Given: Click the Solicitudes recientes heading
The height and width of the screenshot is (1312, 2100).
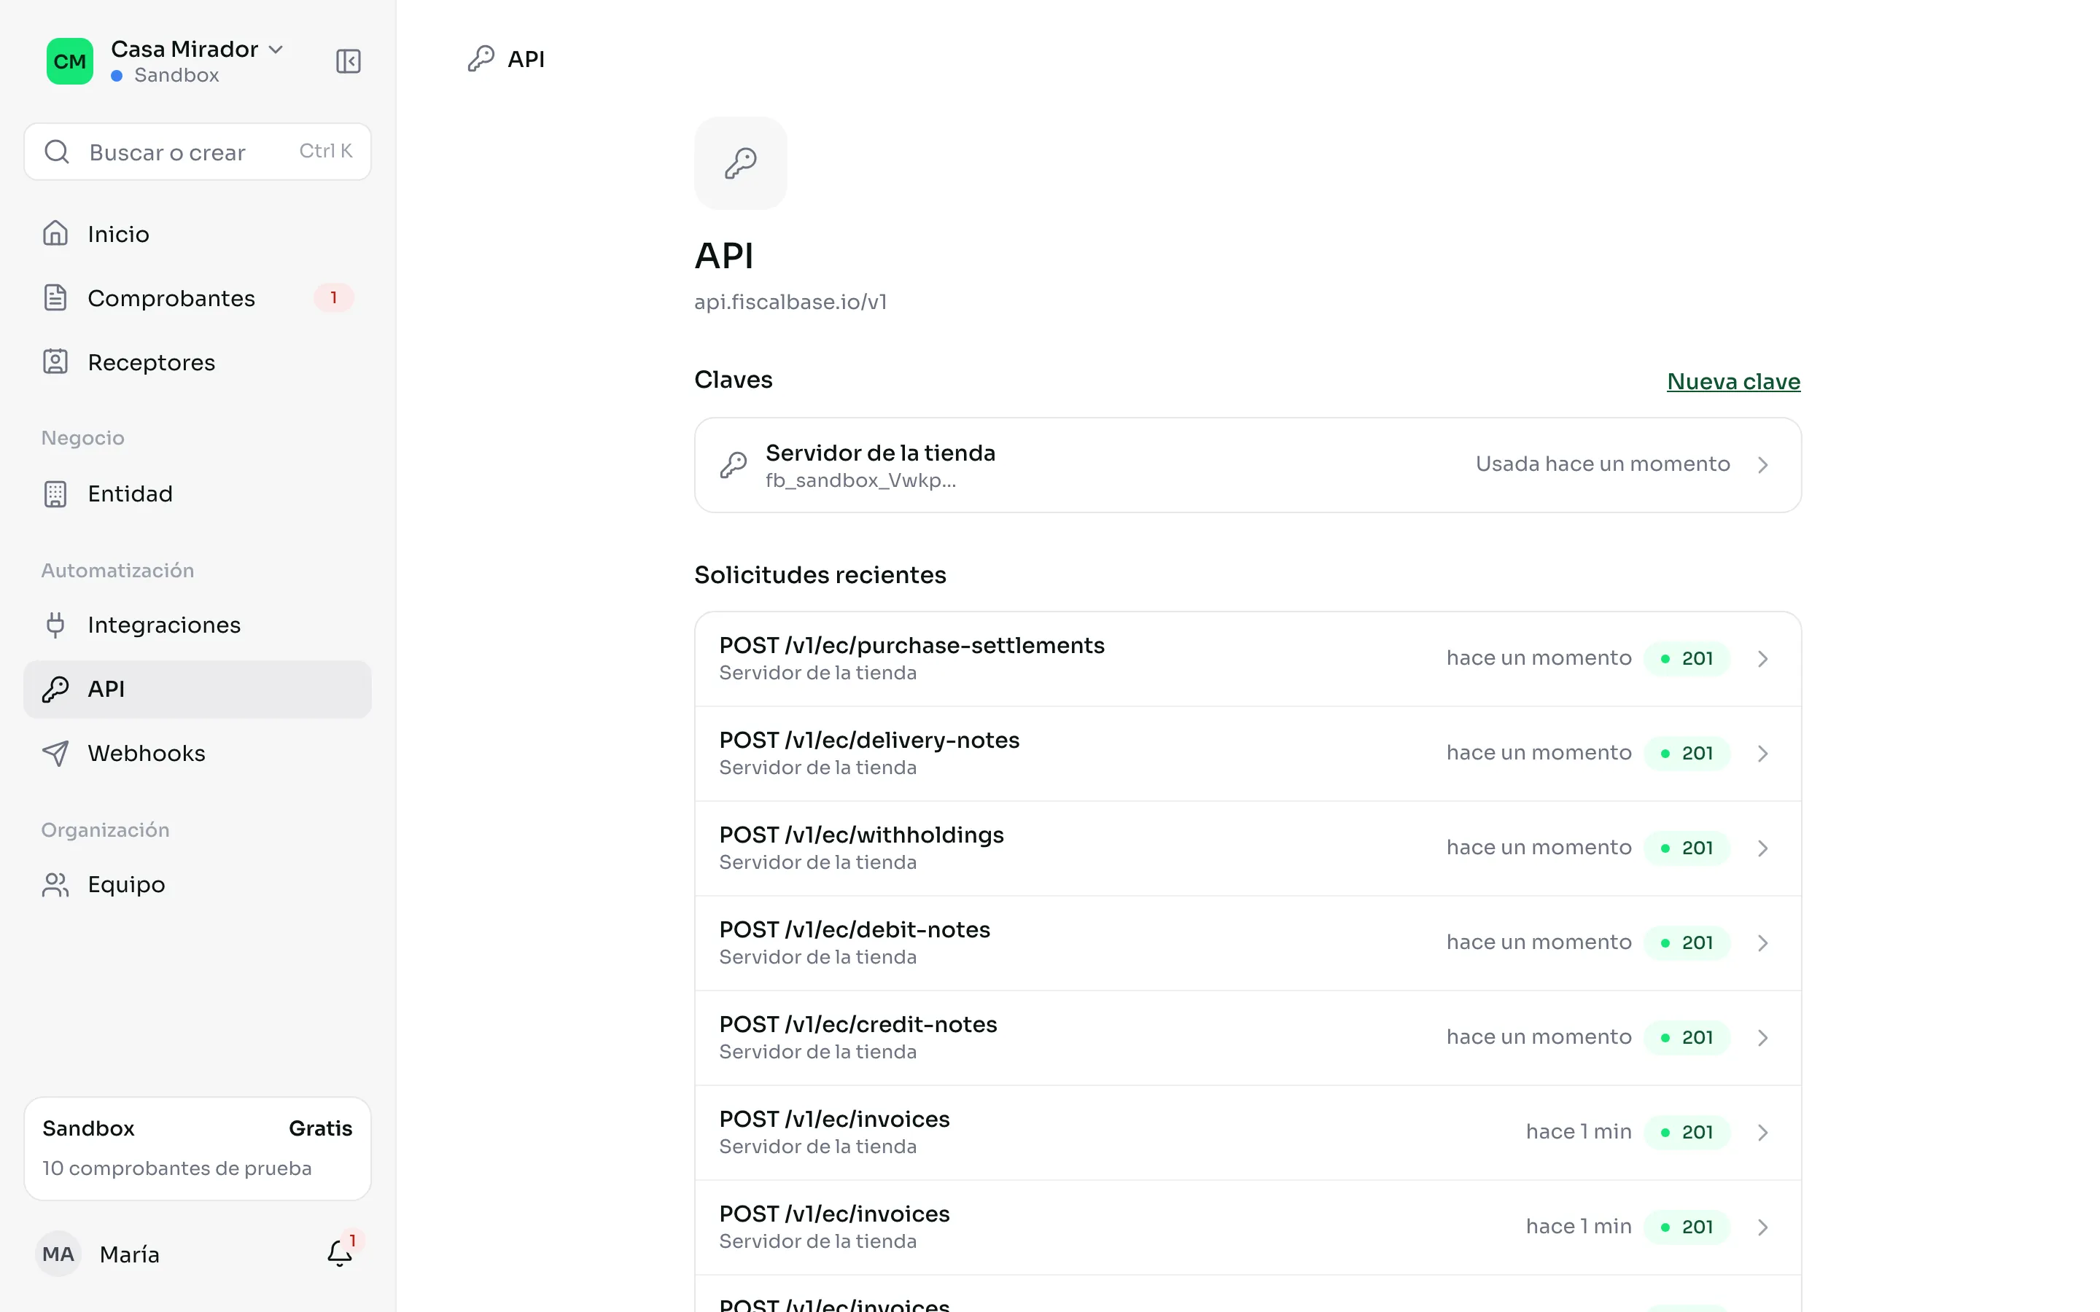Looking at the screenshot, I should point(820,575).
